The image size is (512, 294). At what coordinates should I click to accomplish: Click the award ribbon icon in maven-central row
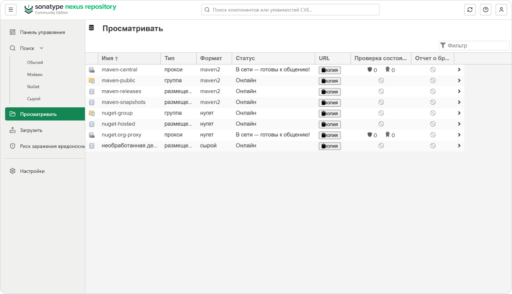(388, 69)
